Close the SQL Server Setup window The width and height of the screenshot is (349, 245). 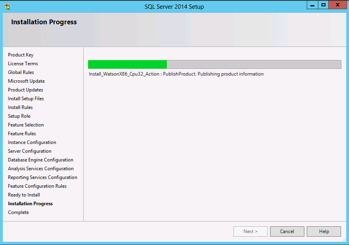coord(338,5)
